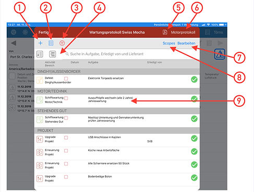Viewport: 254px width, 192px height.
Task: Select SVB supplier text in USB row
Action: (x=150, y=141)
